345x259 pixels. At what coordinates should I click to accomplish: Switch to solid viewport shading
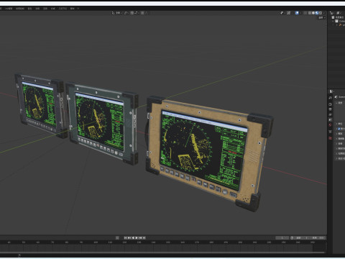point(313,13)
